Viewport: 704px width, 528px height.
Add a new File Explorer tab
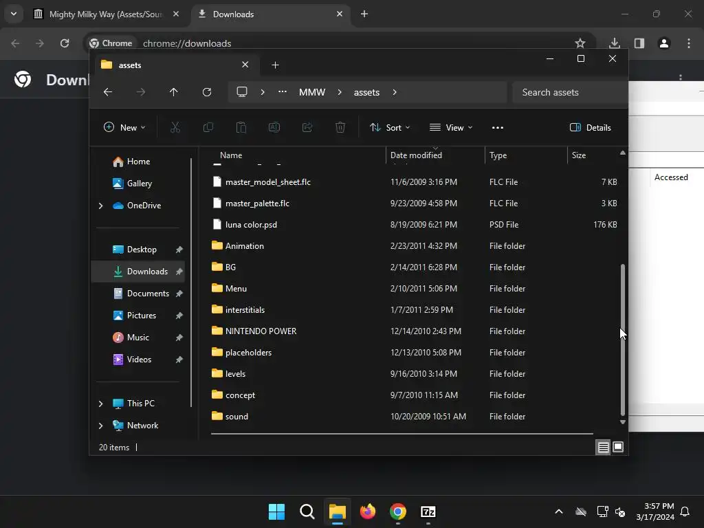tap(275, 65)
